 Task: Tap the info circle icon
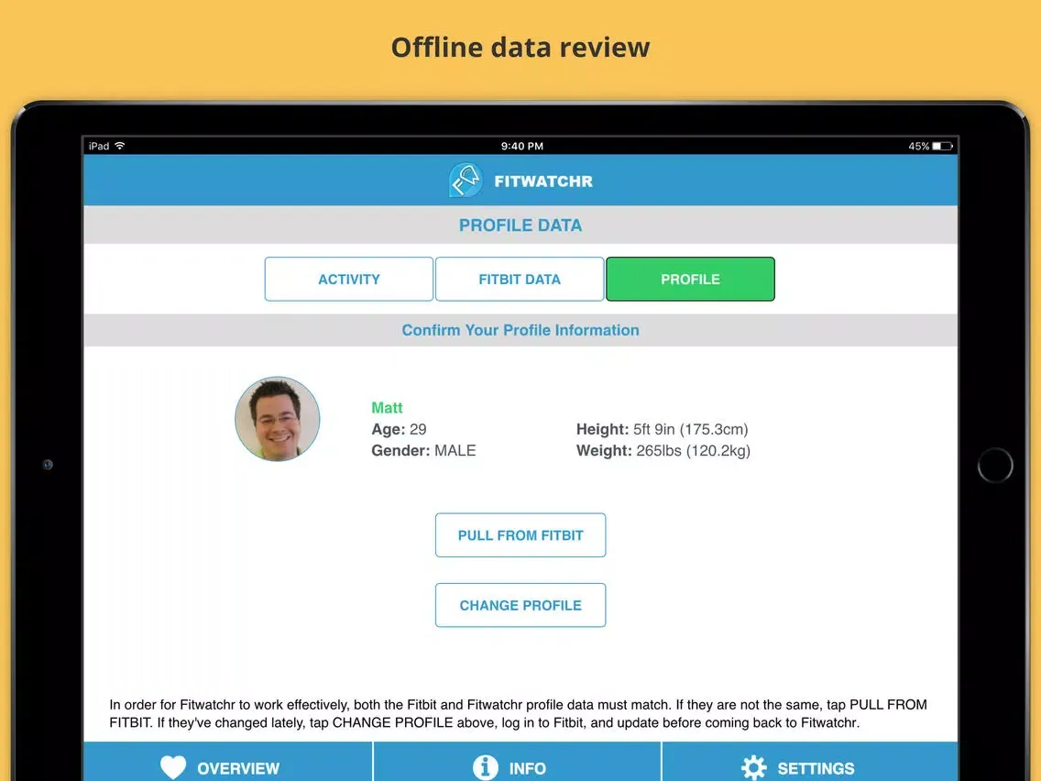(x=486, y=767)
